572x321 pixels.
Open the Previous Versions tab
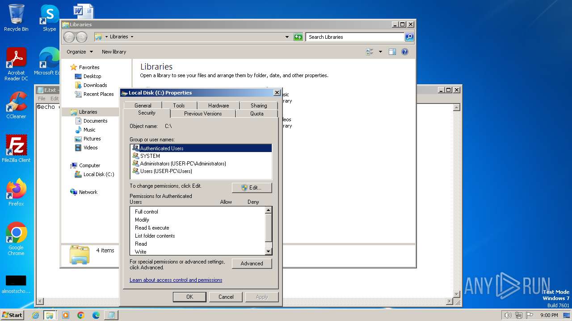pos(203,114)
